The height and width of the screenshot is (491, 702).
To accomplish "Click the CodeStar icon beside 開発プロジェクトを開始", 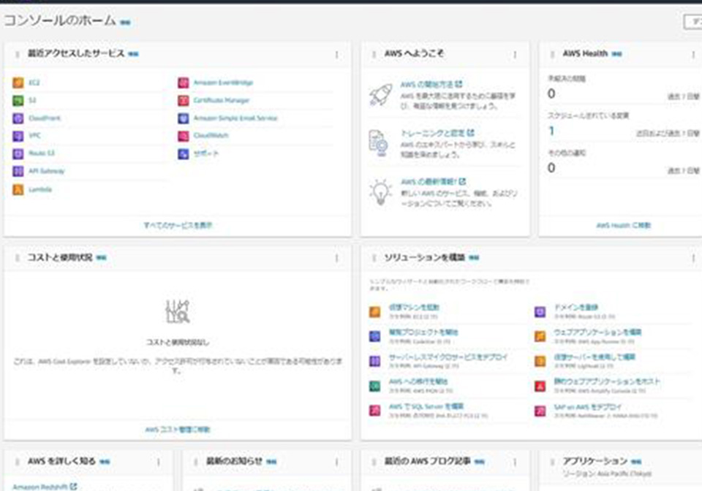I will tap(374, 336).
